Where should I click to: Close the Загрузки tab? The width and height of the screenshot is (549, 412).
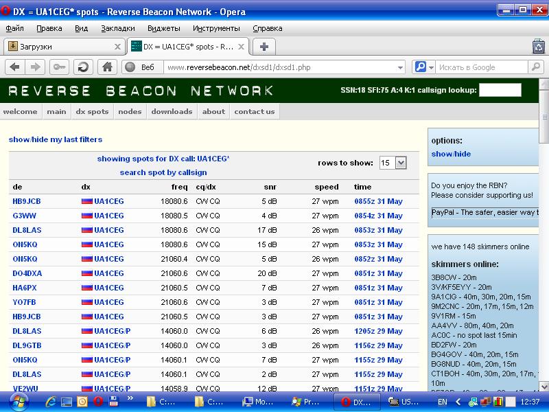pyautogui.click(x=117, y=47)
